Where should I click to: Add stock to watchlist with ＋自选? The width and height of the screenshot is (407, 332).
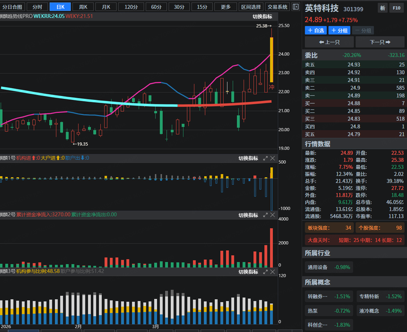[316, 30]
